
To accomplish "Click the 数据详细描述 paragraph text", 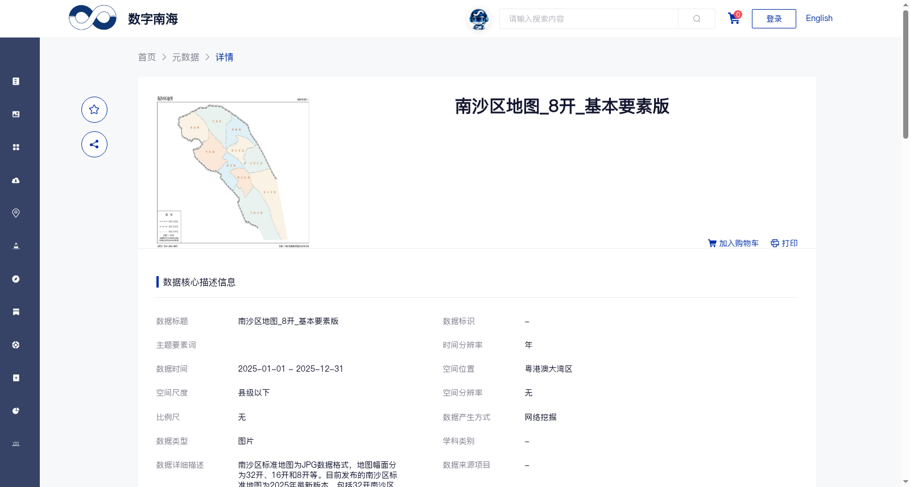I will coord(317,474).
